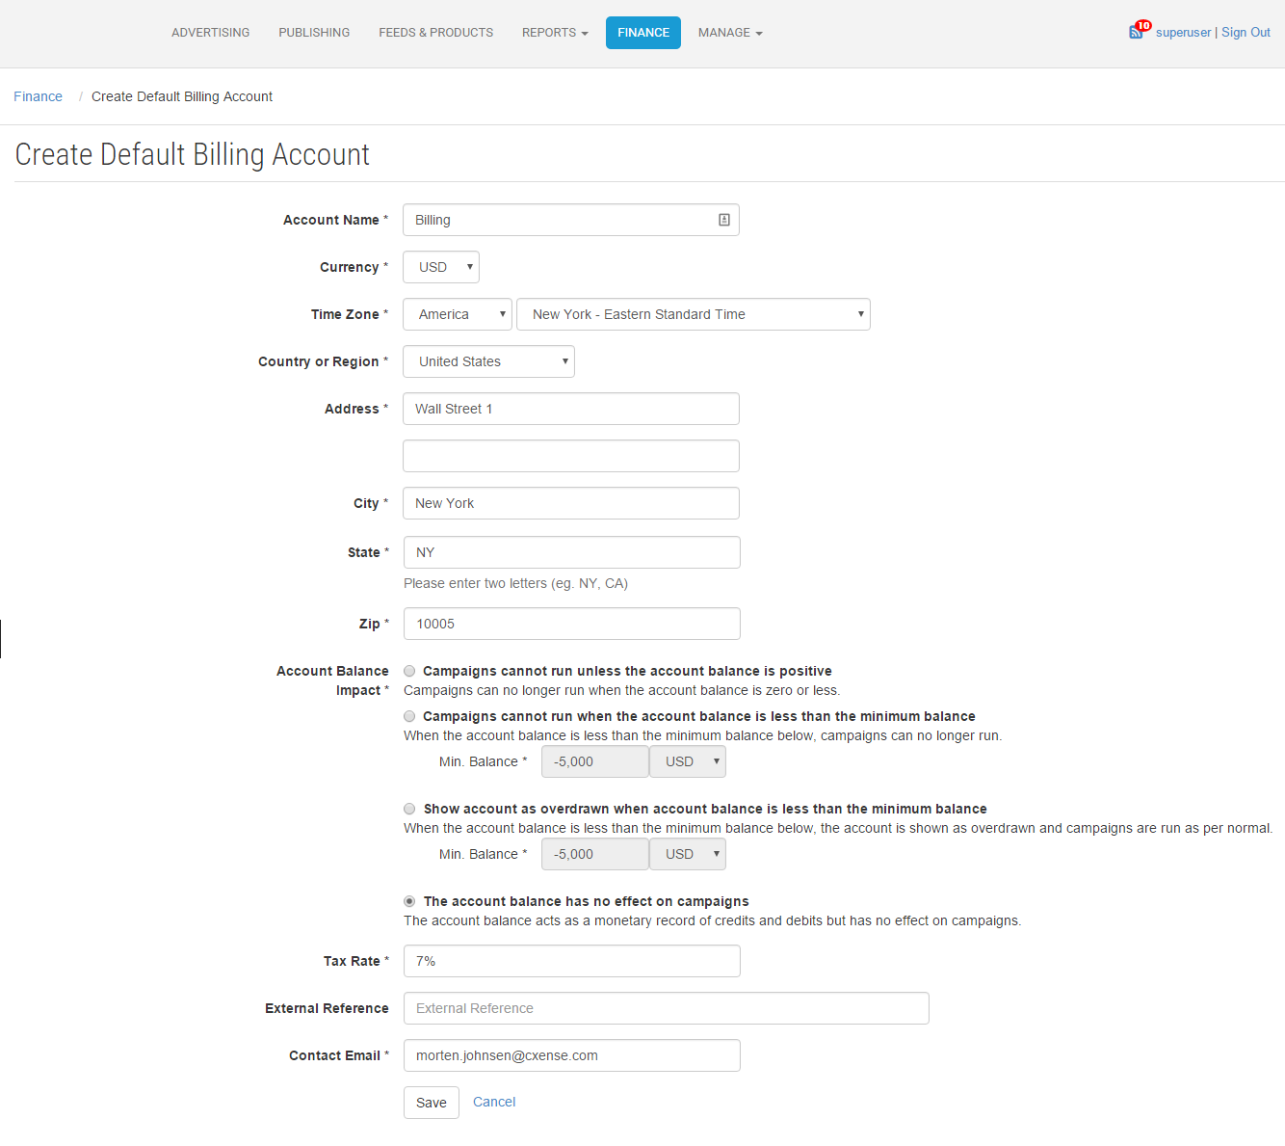The width and height of the screenshot is (1285, 1146).
Task: Click the Zip field with 10005
Action: (572, 624)
